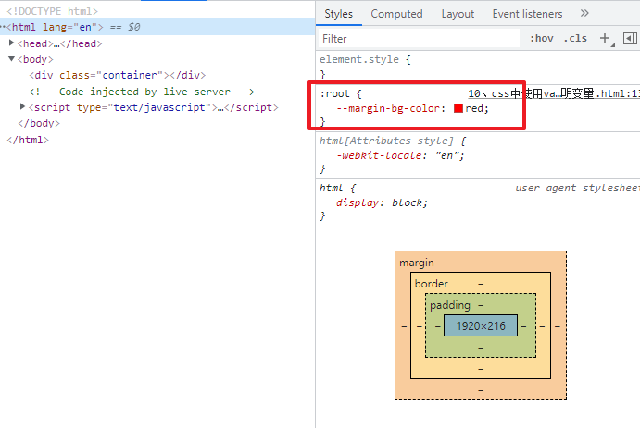Viewport: 640px width, 428px height.
Task: Click the --margin-bg-color property name
Action: coord(388,108)
